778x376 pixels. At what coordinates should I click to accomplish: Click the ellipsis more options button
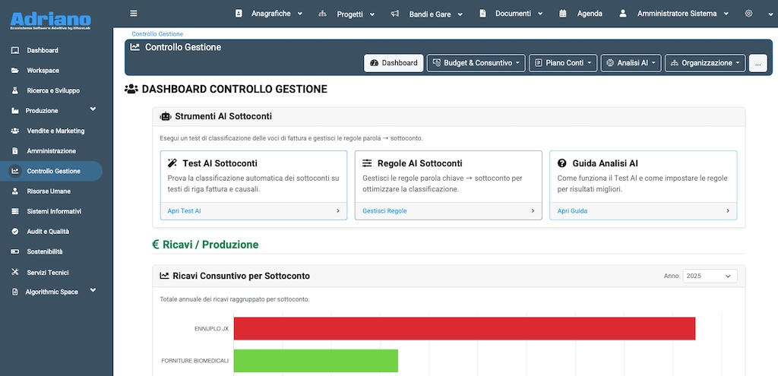click(x=758, y=63)
